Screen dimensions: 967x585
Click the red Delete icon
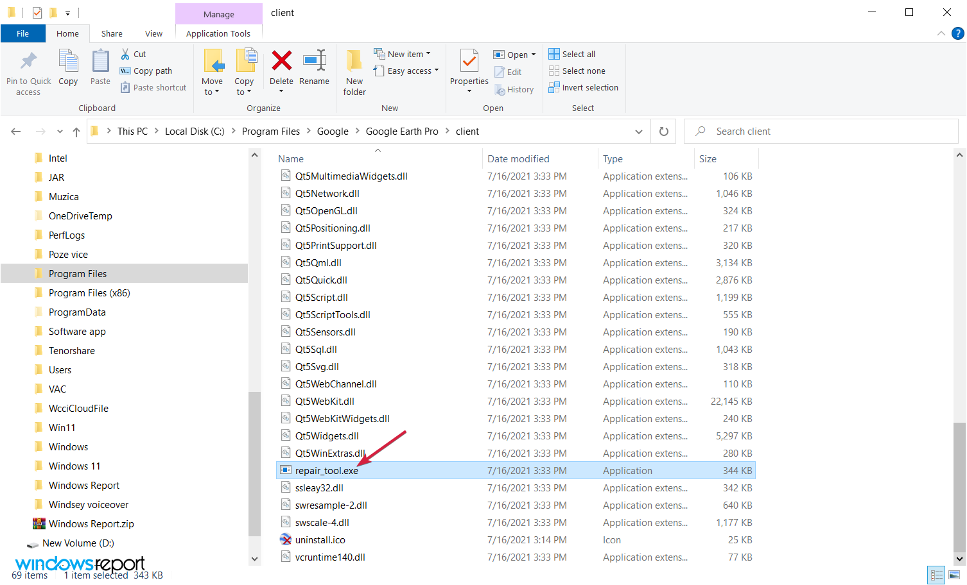click(x=281, y=61)
